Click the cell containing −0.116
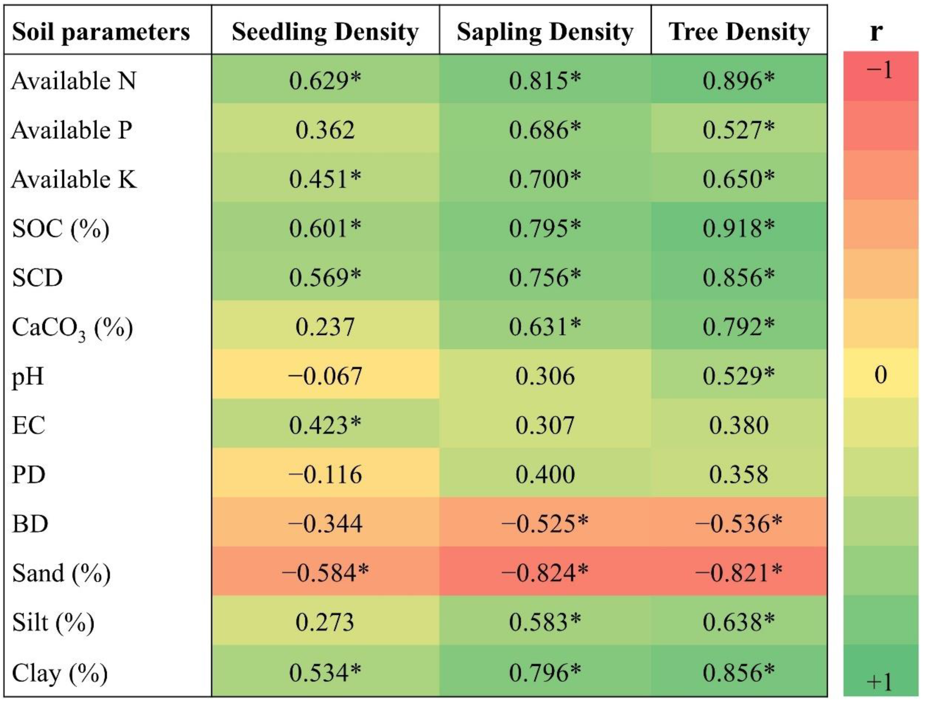The width and height of the screenshot is (925, 701). tap(325, 475)
